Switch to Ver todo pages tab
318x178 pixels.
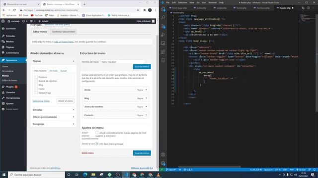click(53, 71)
